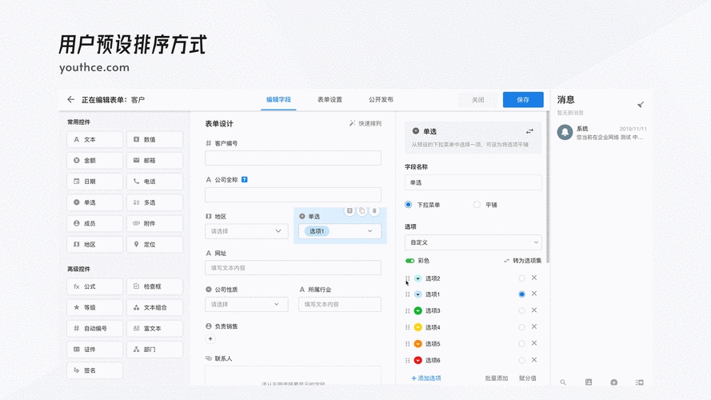Viewport: 711px width, 400px height.
Task: Click the plus under 负责销售
Action: [x=210, y=338]
